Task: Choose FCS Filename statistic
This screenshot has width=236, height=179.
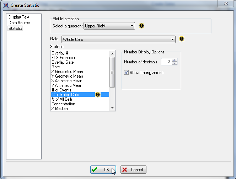Action: click(x=80, y=58)
